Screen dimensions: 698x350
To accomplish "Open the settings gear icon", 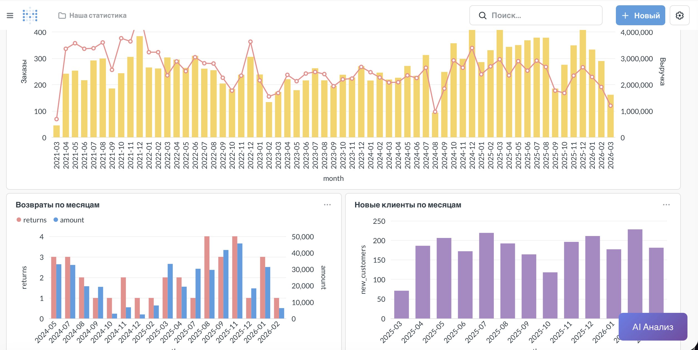I will pyautogui.click(x=679, y=16).
